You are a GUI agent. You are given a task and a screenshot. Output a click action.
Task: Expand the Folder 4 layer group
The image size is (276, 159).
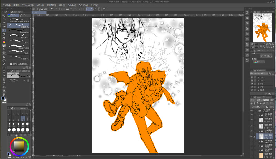click(259, 150)
